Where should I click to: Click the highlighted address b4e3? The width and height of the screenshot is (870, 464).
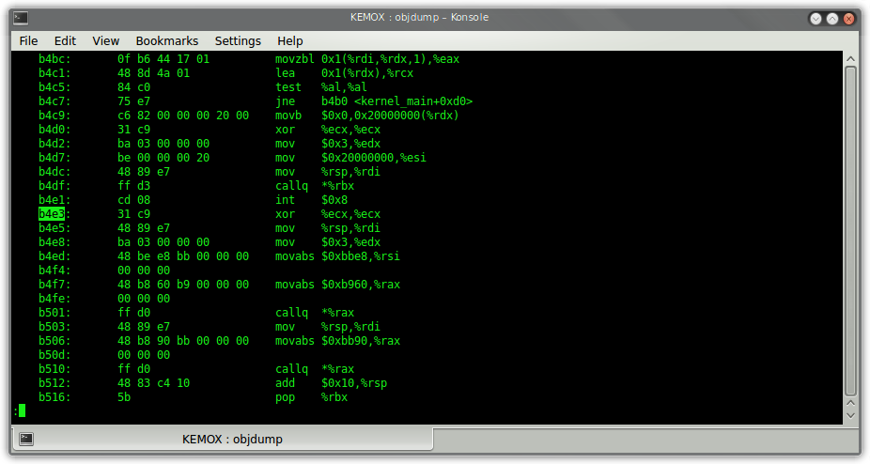pyautogui.click(x=52, y=214)
